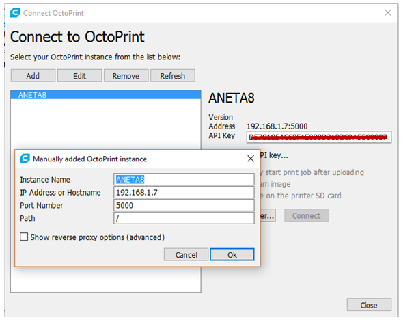
Task: Remove the selected OctoPrint instance
Action: tap(126, 76)
